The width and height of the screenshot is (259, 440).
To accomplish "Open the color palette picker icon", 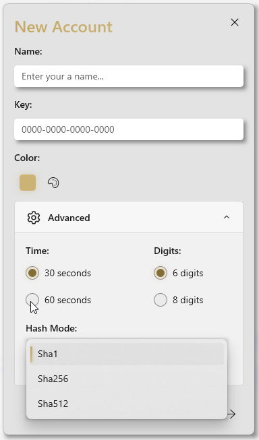I will coord(53,183).
